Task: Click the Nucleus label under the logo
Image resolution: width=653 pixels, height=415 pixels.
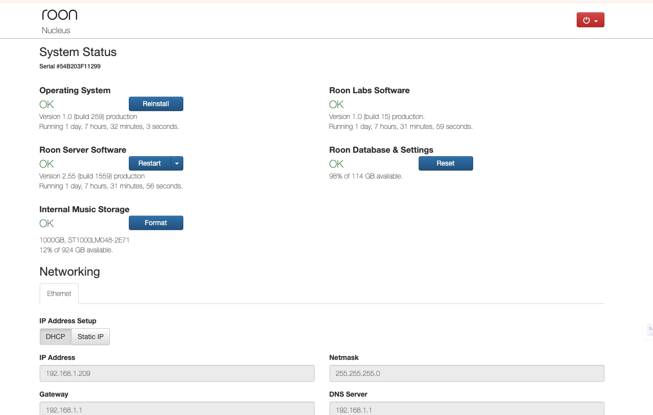Action: tap(56, 30)
